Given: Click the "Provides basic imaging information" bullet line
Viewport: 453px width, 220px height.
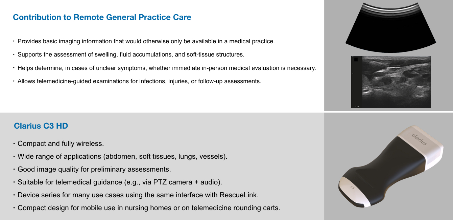Looking at the screenshot, I should 146,42.
